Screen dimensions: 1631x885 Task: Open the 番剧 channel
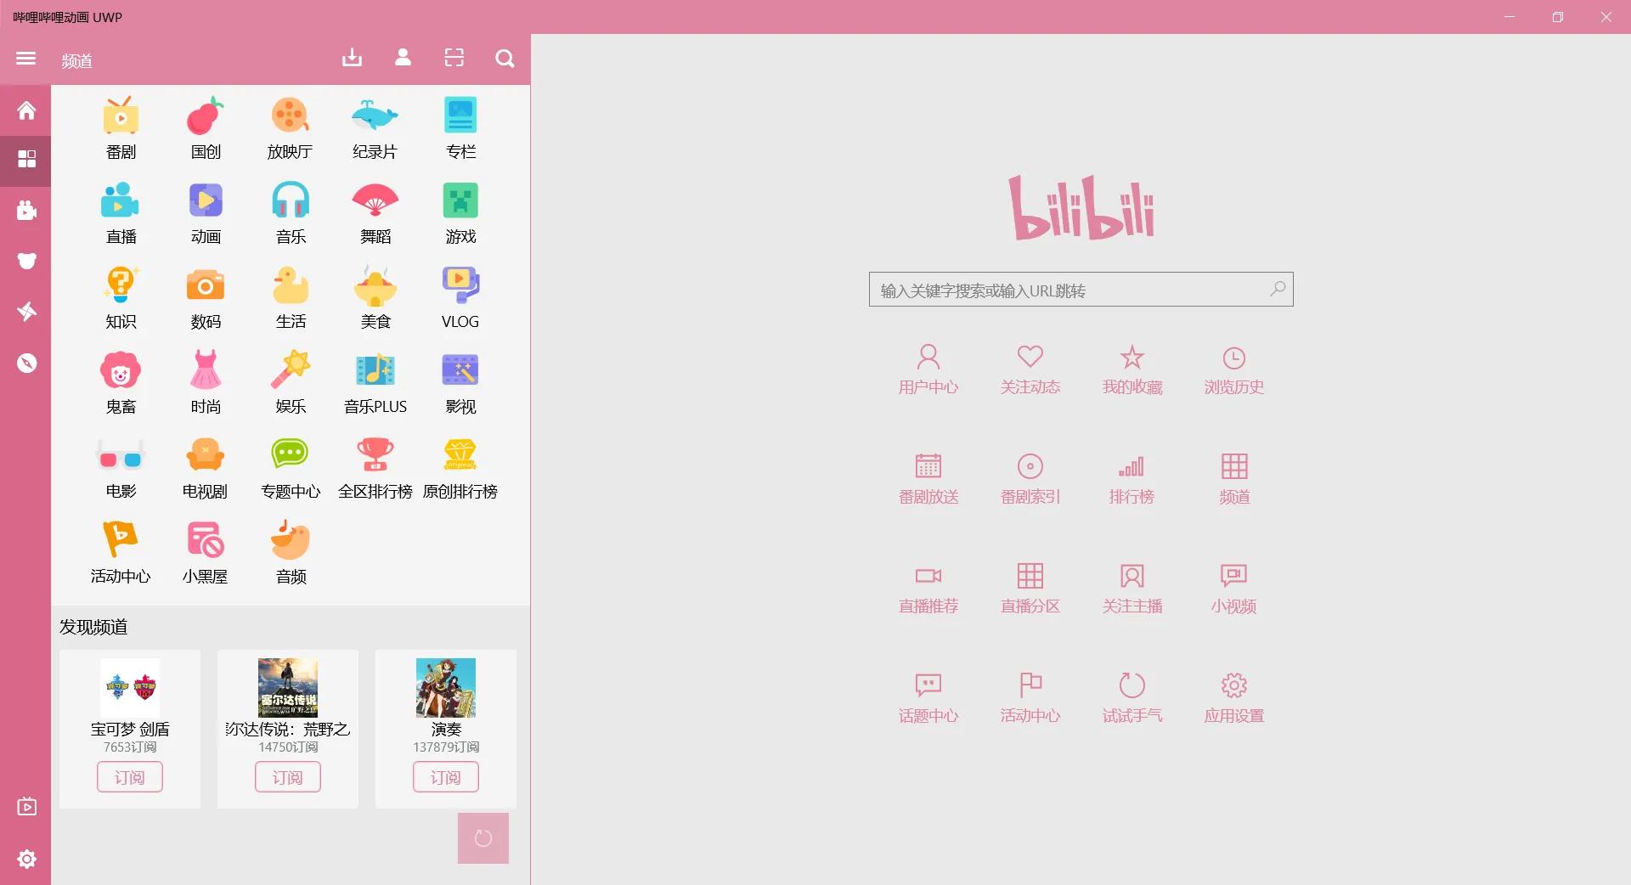119,126
